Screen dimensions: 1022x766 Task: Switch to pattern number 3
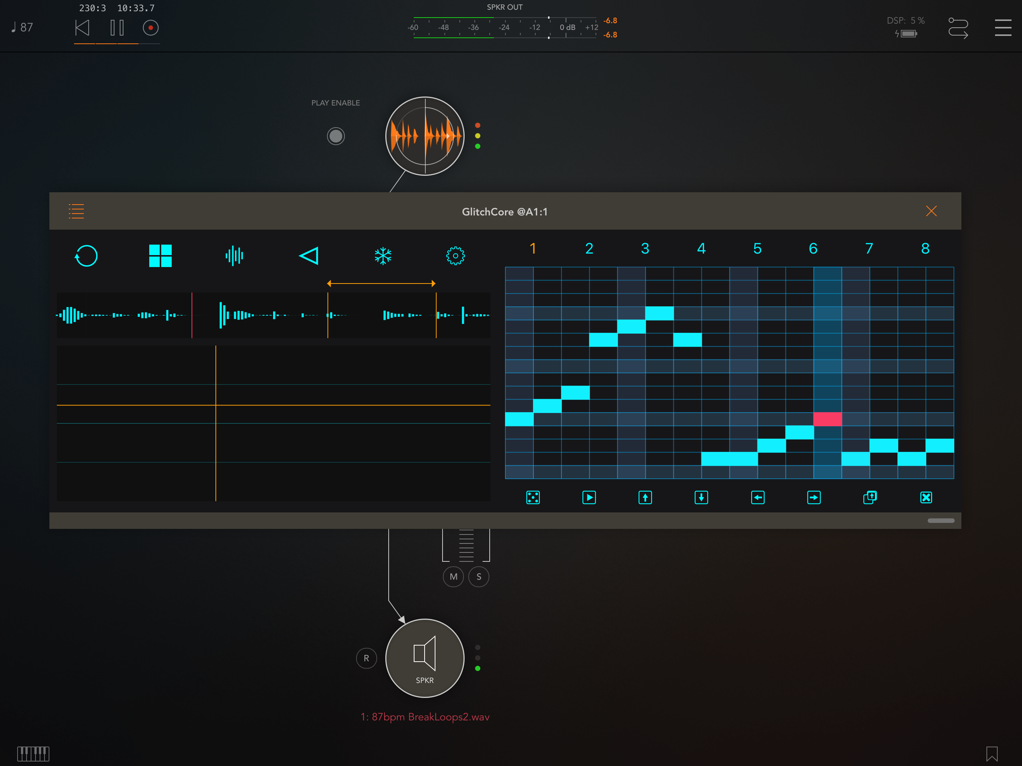coord(645,249)
